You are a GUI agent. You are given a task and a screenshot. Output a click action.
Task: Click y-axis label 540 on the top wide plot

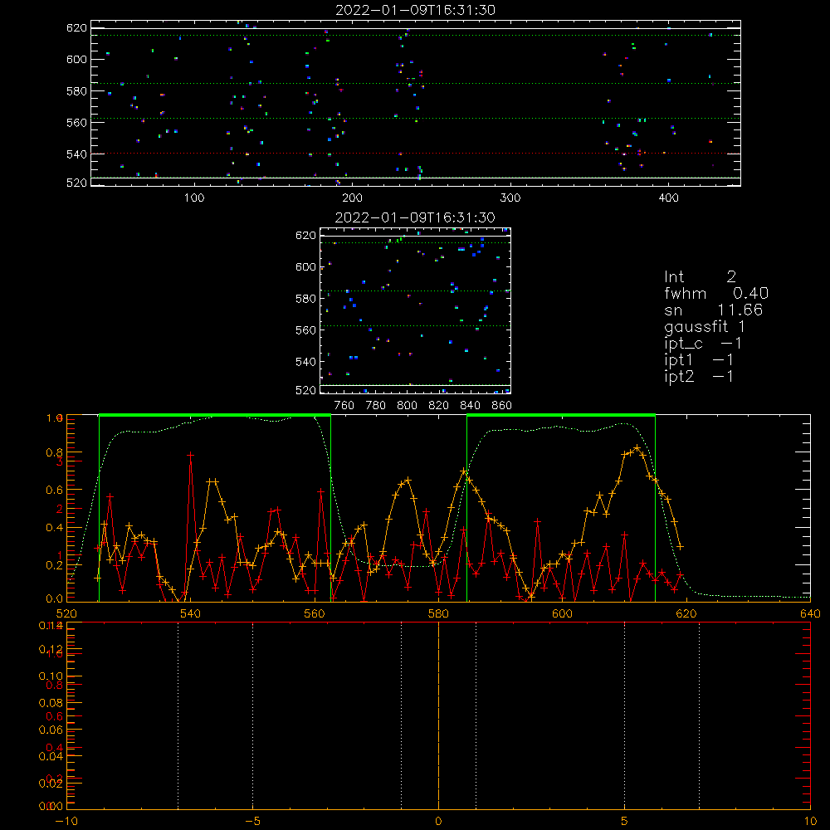[x=76, y=154]
